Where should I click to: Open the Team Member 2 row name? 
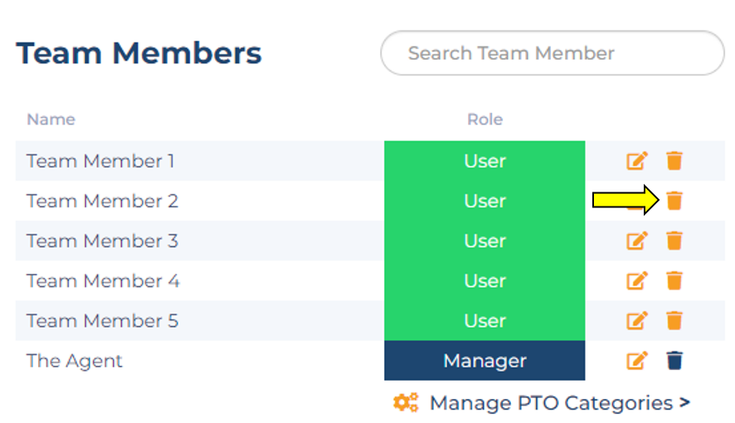[102, 201]
